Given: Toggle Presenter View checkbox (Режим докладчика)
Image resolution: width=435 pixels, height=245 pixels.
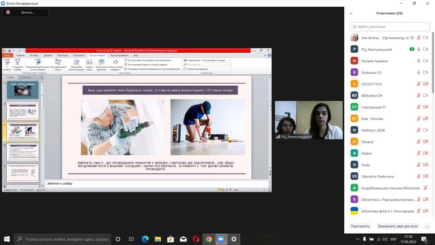Looking at the screenshot, I should tap(185, 69).
